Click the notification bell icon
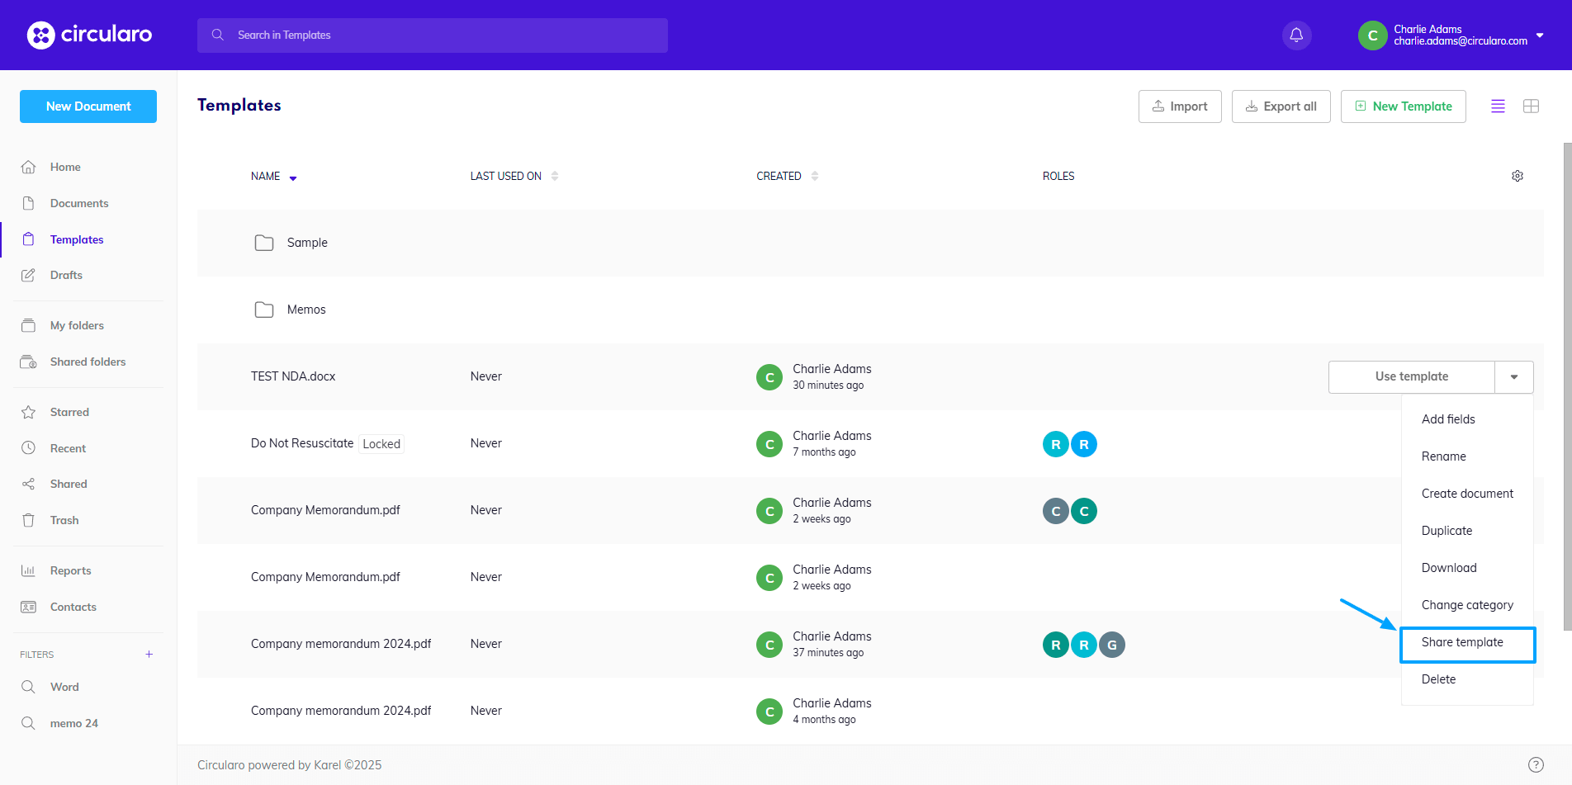1572x785 pixels. 1296,35
